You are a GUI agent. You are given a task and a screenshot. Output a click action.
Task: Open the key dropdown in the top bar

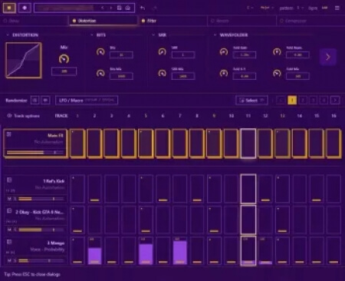point(250,8)
